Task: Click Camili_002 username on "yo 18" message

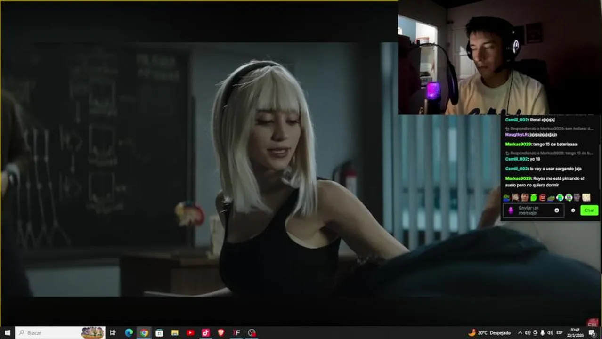Action: click(516, 159)
